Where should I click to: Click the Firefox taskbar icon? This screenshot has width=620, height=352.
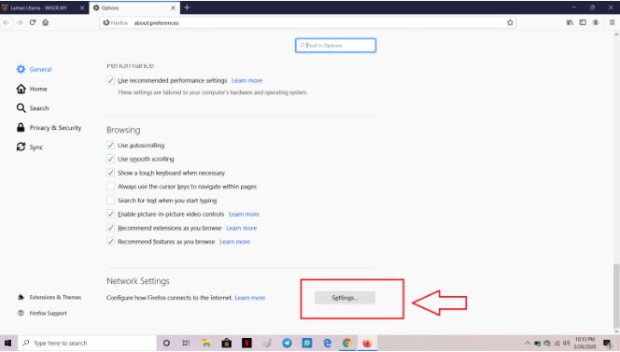click(367, 343)
